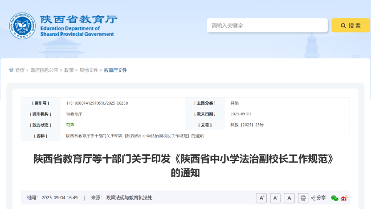The height and width of the screenshot is (209, 371).
Task: Print the page using printer icon
Action: tap(303, 198)
